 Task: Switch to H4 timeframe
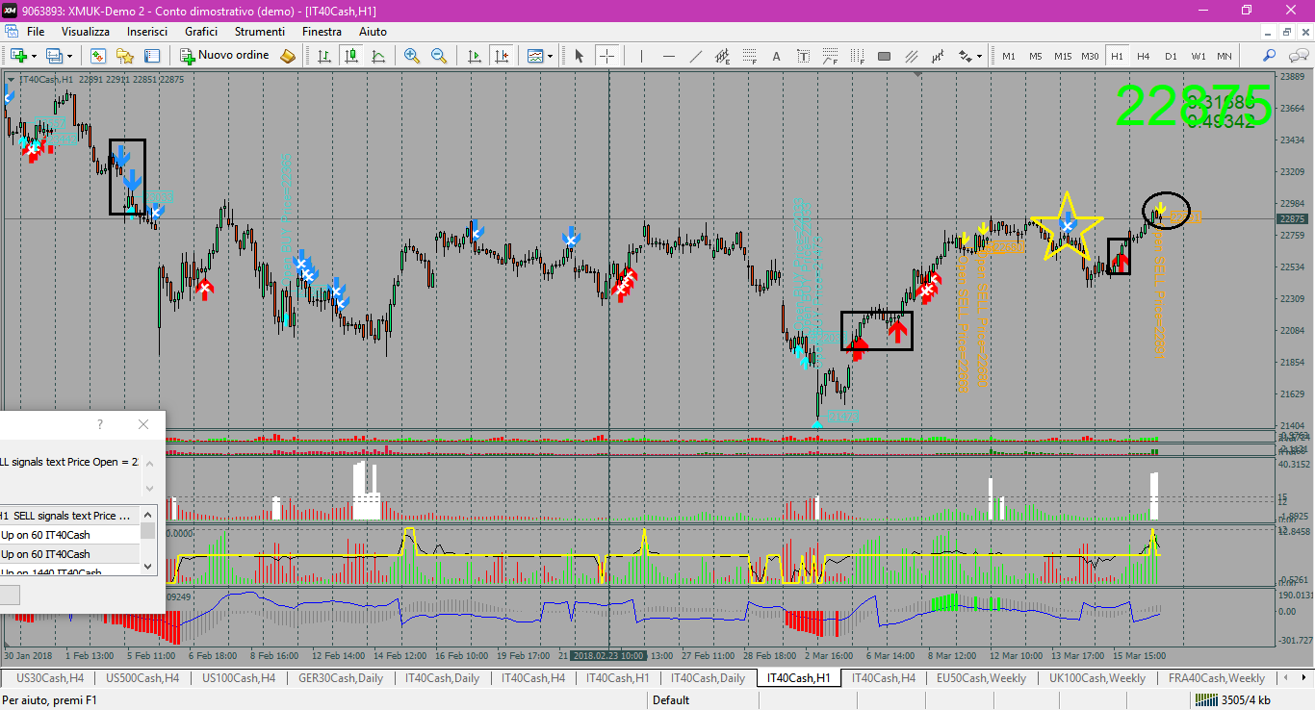tap(1144, 56)
